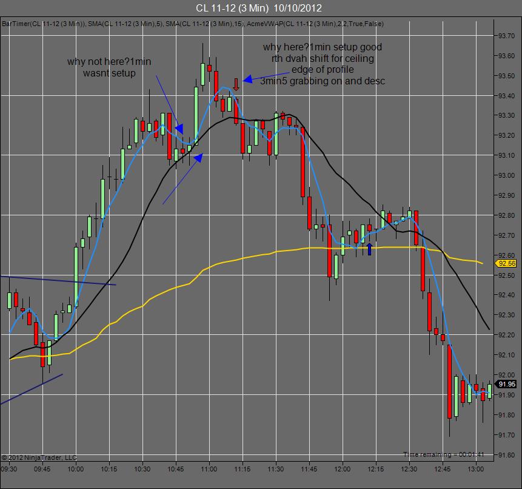Click the 12:15 time axis label
Image resolution: width=522 pixels, height=489 pixels.
pyautogui.click(x=375, y=469)
